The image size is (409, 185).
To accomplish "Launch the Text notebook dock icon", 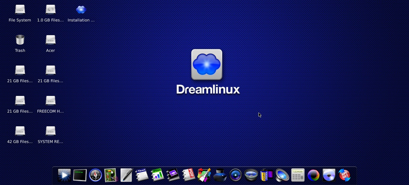I will [142, 175].
